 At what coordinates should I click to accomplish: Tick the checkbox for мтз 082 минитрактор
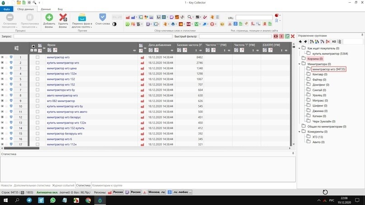pyautogui.click(x=38, y=101)
